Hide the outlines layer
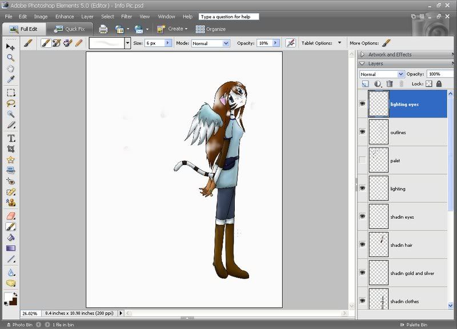Image resolution: width=457 pixels, height=329 pixels. pyautogui.click(x=362, y=132)
